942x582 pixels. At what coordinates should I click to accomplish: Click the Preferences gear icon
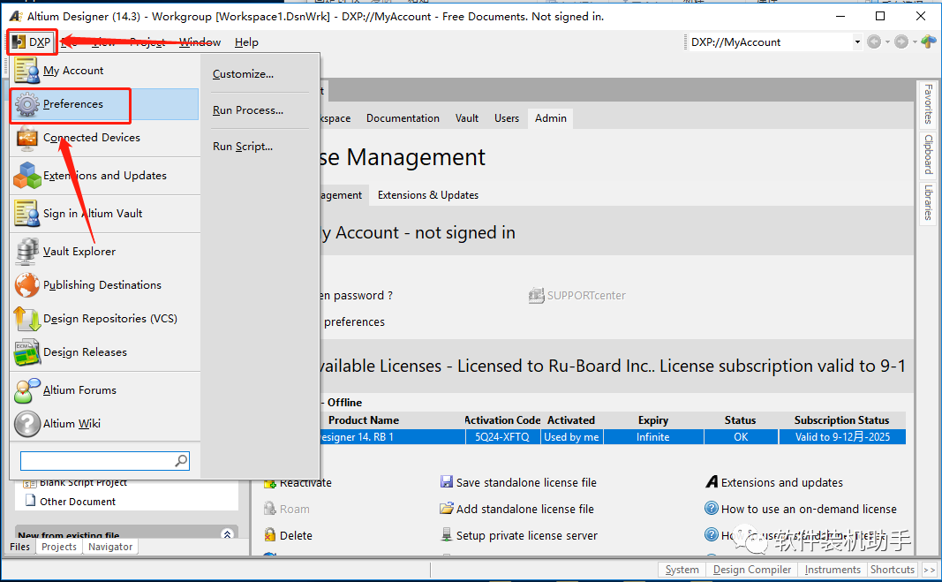click(27, 104)
